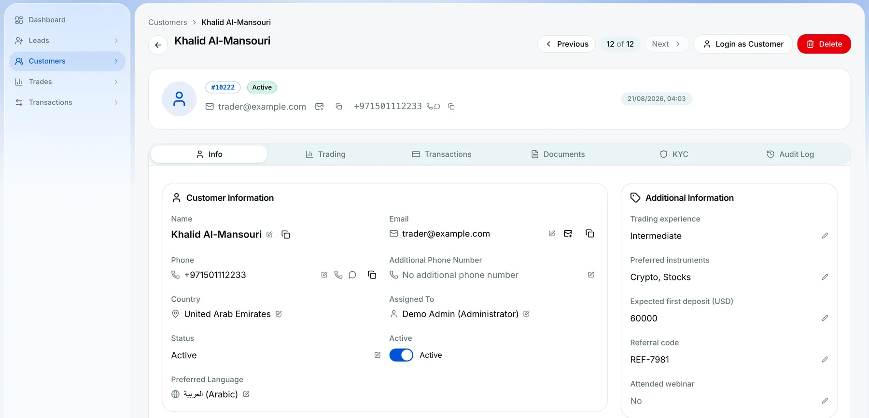Expand the Customers sidebar section
Image resolution: width=869 pixels, height=418 pixels.
coord(67,61)
